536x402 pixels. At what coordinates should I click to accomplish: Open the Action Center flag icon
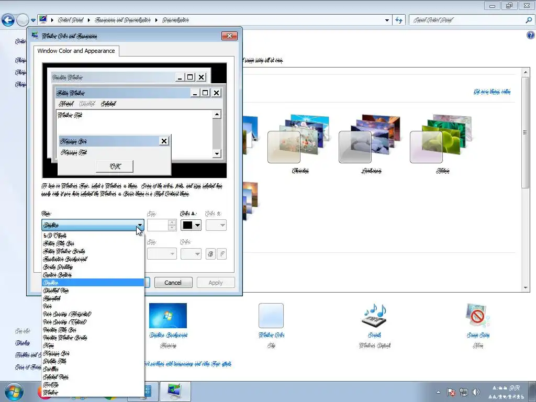[451, 392]
